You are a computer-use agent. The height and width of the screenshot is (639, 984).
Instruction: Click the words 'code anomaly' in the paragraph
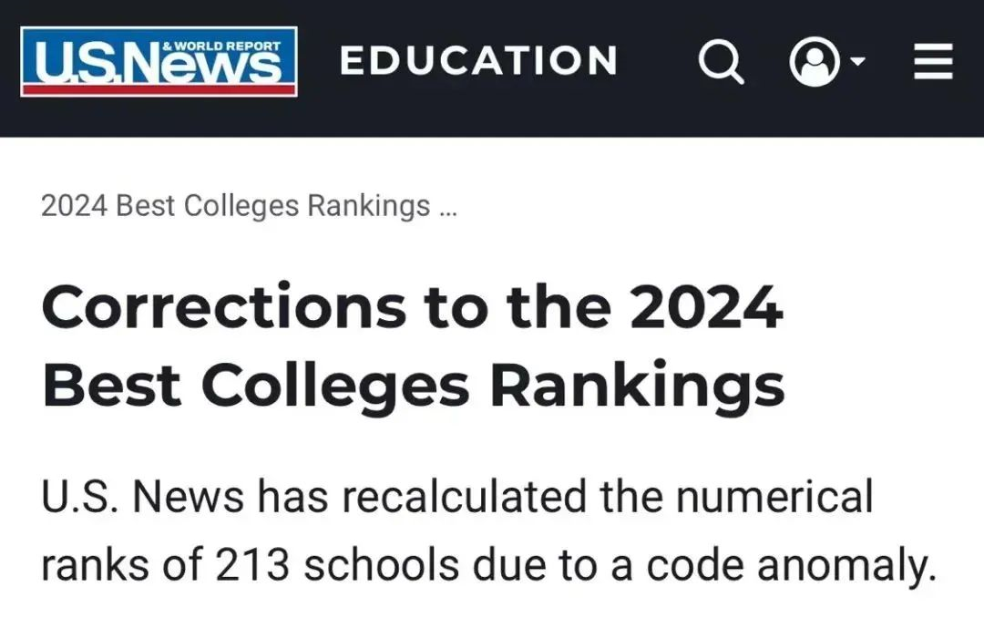792,566
